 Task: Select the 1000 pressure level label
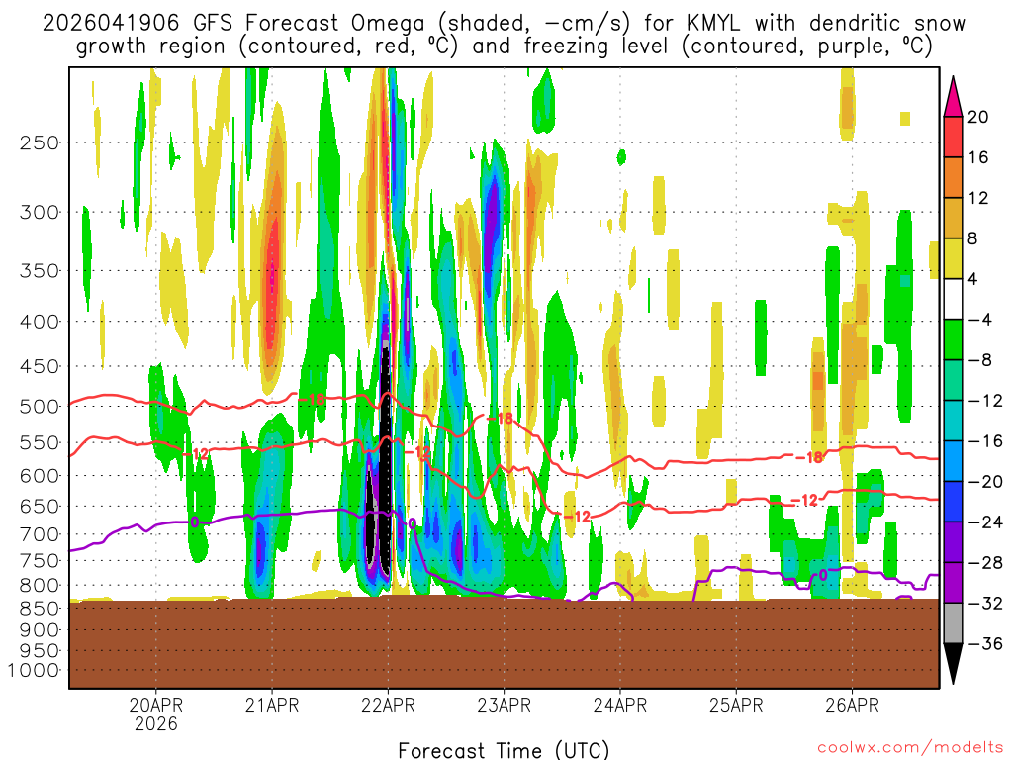(x=35, y=670)
